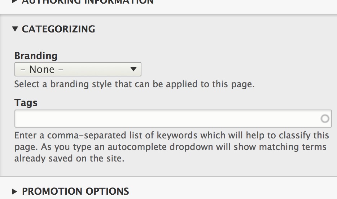Viewport: 337px width, 199px height.
Task: Expand the Promotion Options triangle
Action: (14, 191)
